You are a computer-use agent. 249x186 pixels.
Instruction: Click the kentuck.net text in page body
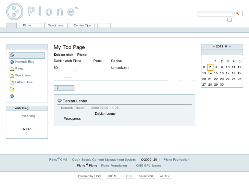point(120,68)
